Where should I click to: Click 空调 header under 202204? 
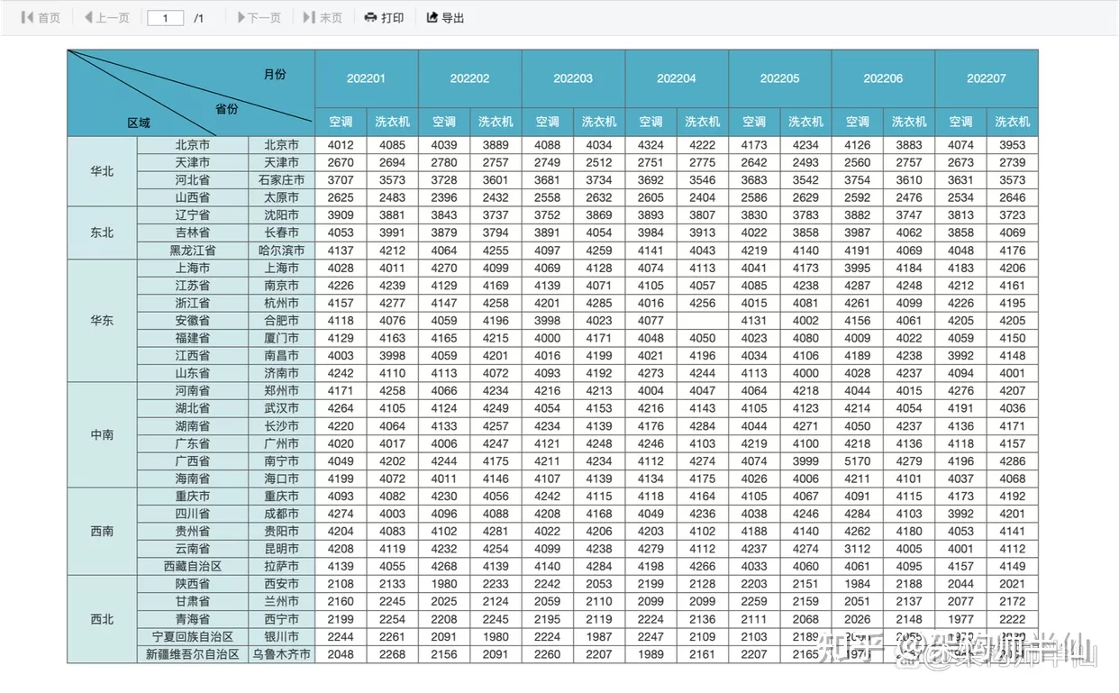650,122
